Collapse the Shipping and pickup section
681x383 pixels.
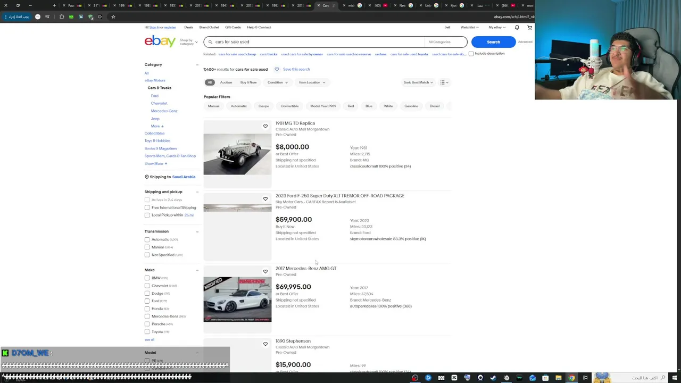pyautogui.click(x=197, y=191)
